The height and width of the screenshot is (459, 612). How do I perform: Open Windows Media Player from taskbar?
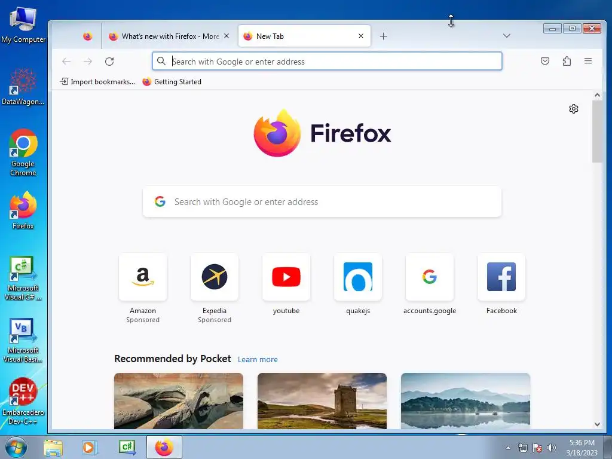click(x=89, y=447)
